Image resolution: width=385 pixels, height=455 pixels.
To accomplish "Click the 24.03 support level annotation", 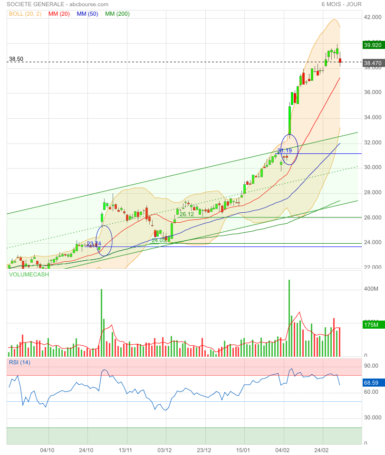I will tap(159, 240).
